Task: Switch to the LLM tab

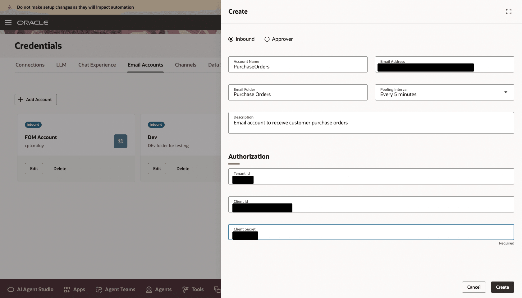Action: pos(61,65)
